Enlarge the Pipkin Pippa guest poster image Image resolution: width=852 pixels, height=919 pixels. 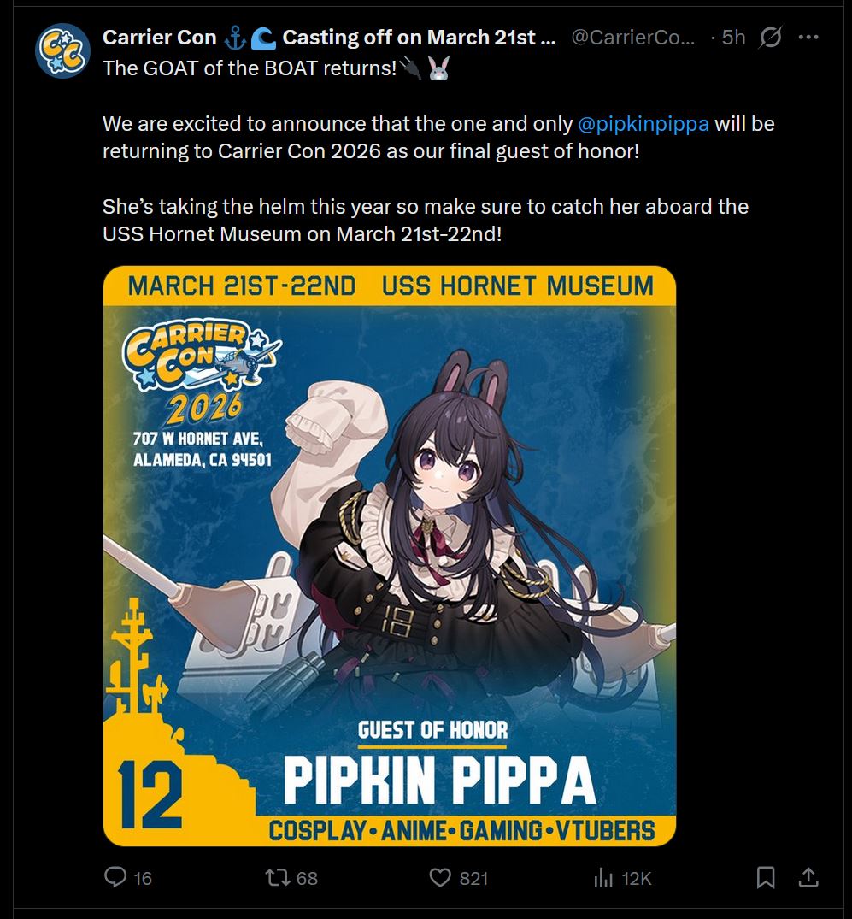click(x=390, y=556)
